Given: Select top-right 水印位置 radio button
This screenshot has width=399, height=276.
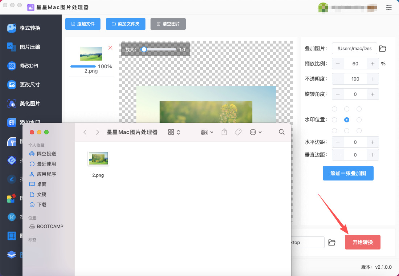Looking at the screenshot, I should (359, 109).
